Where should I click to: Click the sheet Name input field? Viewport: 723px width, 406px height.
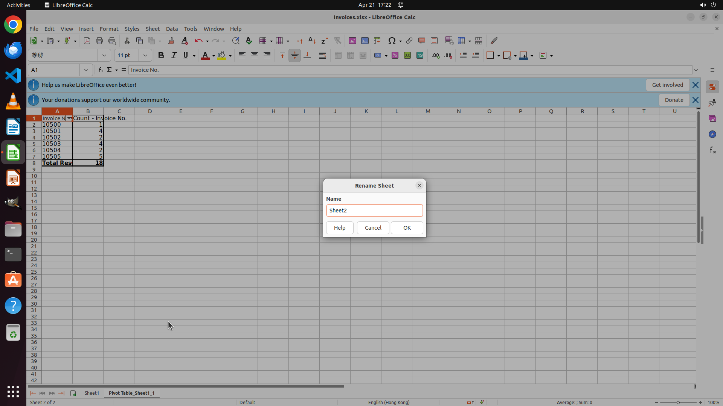[x=374, y=211]
